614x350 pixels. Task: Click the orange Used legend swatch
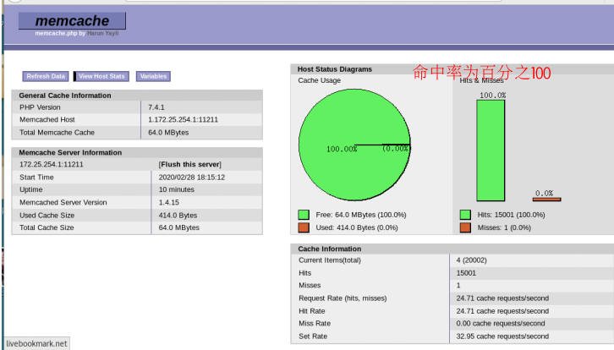click(x=304, y=227)
